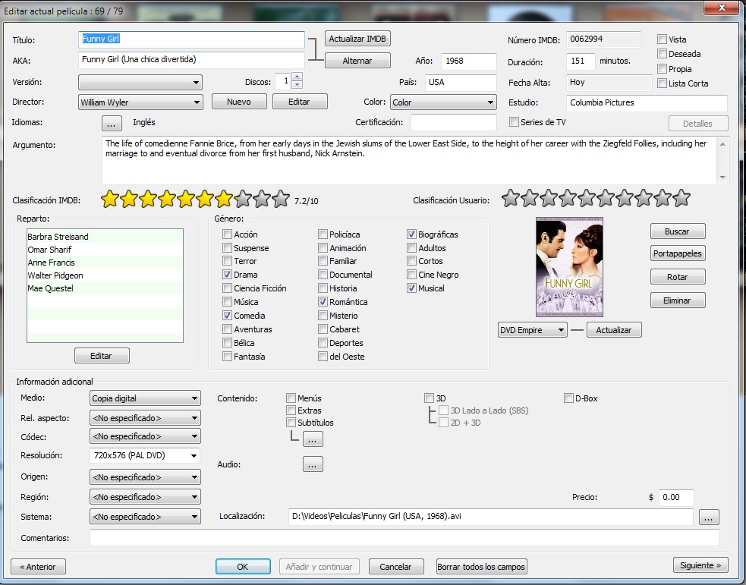Viewport: 746px width, 585px height.
Task: Click the subtitles ellipsis button under Subtítulos
Action: point(313,439)
